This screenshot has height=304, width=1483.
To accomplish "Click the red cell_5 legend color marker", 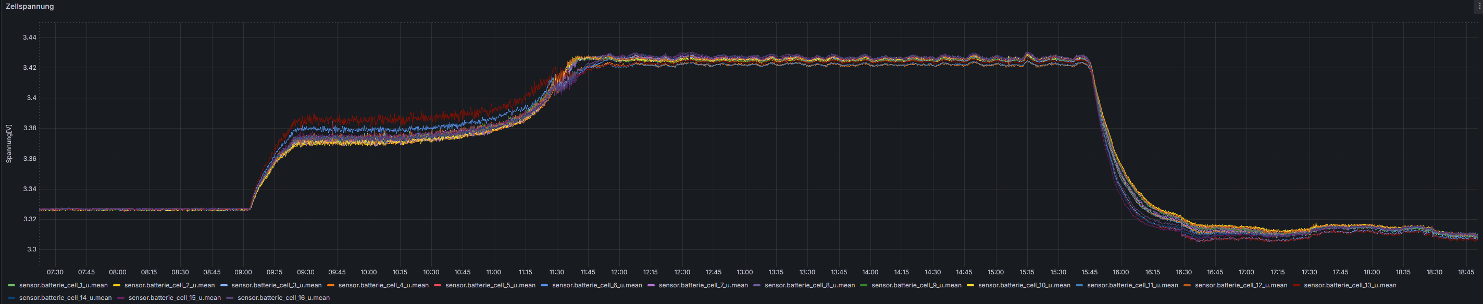I will [x=438, y=285].
